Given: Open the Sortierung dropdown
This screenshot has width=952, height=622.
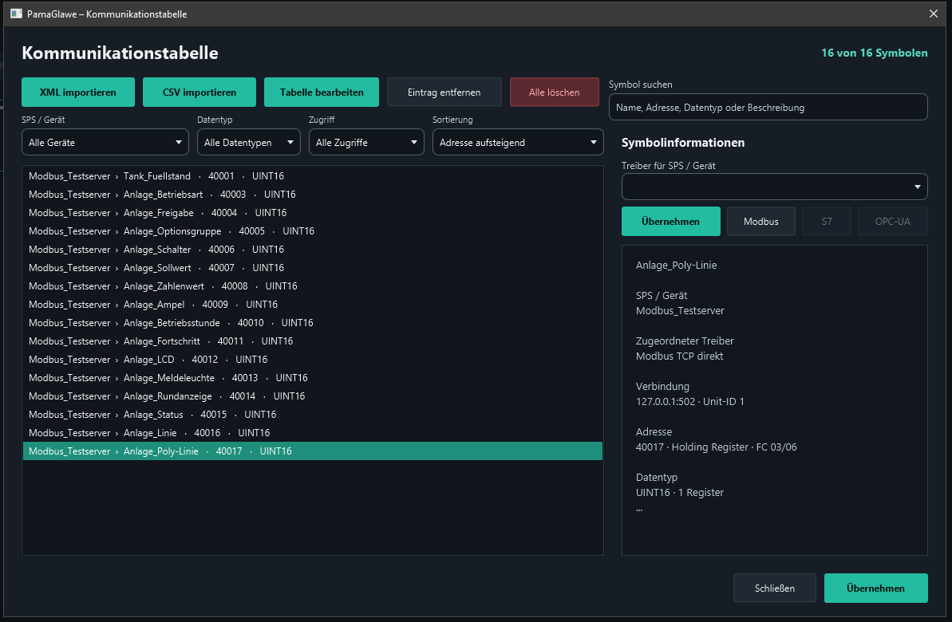Looking at the screenshot, I should click(518, 143).
